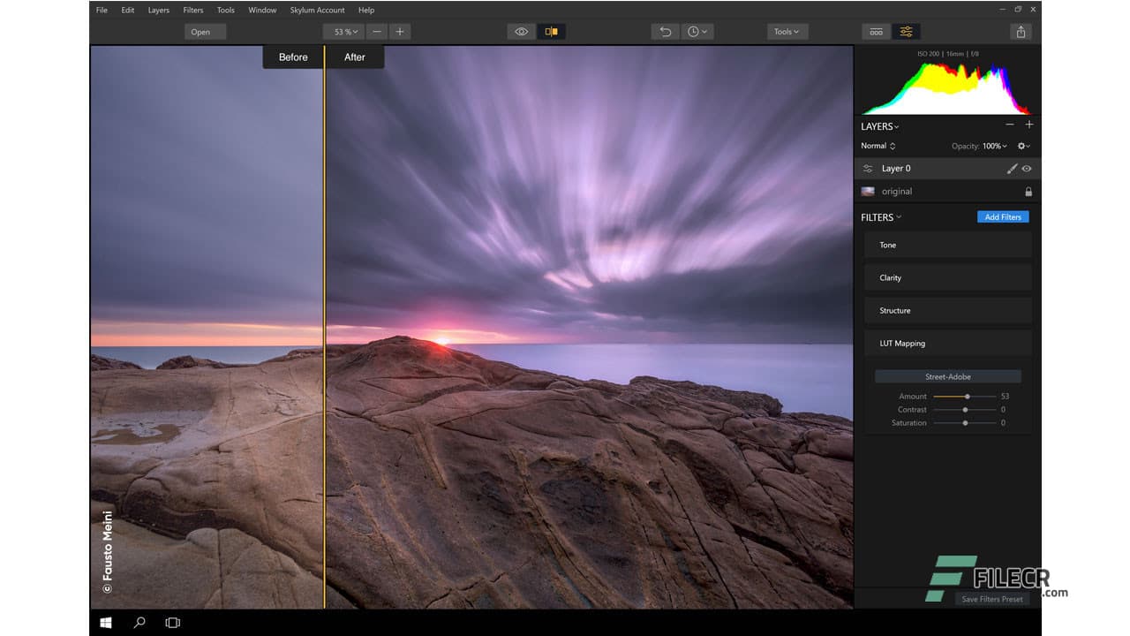The width and height of the screenshot is (1130, 636).
Task: Click the brush icon on Layer 0
Action: [1012, 168]
